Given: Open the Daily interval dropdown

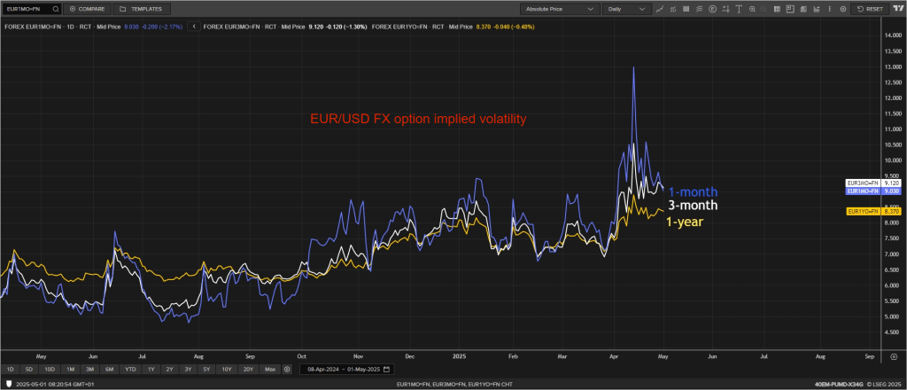Looking at the screenshot, I should 627,8.
